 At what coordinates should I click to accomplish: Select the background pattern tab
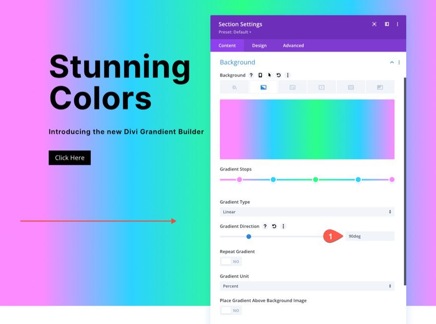[351, 87]
